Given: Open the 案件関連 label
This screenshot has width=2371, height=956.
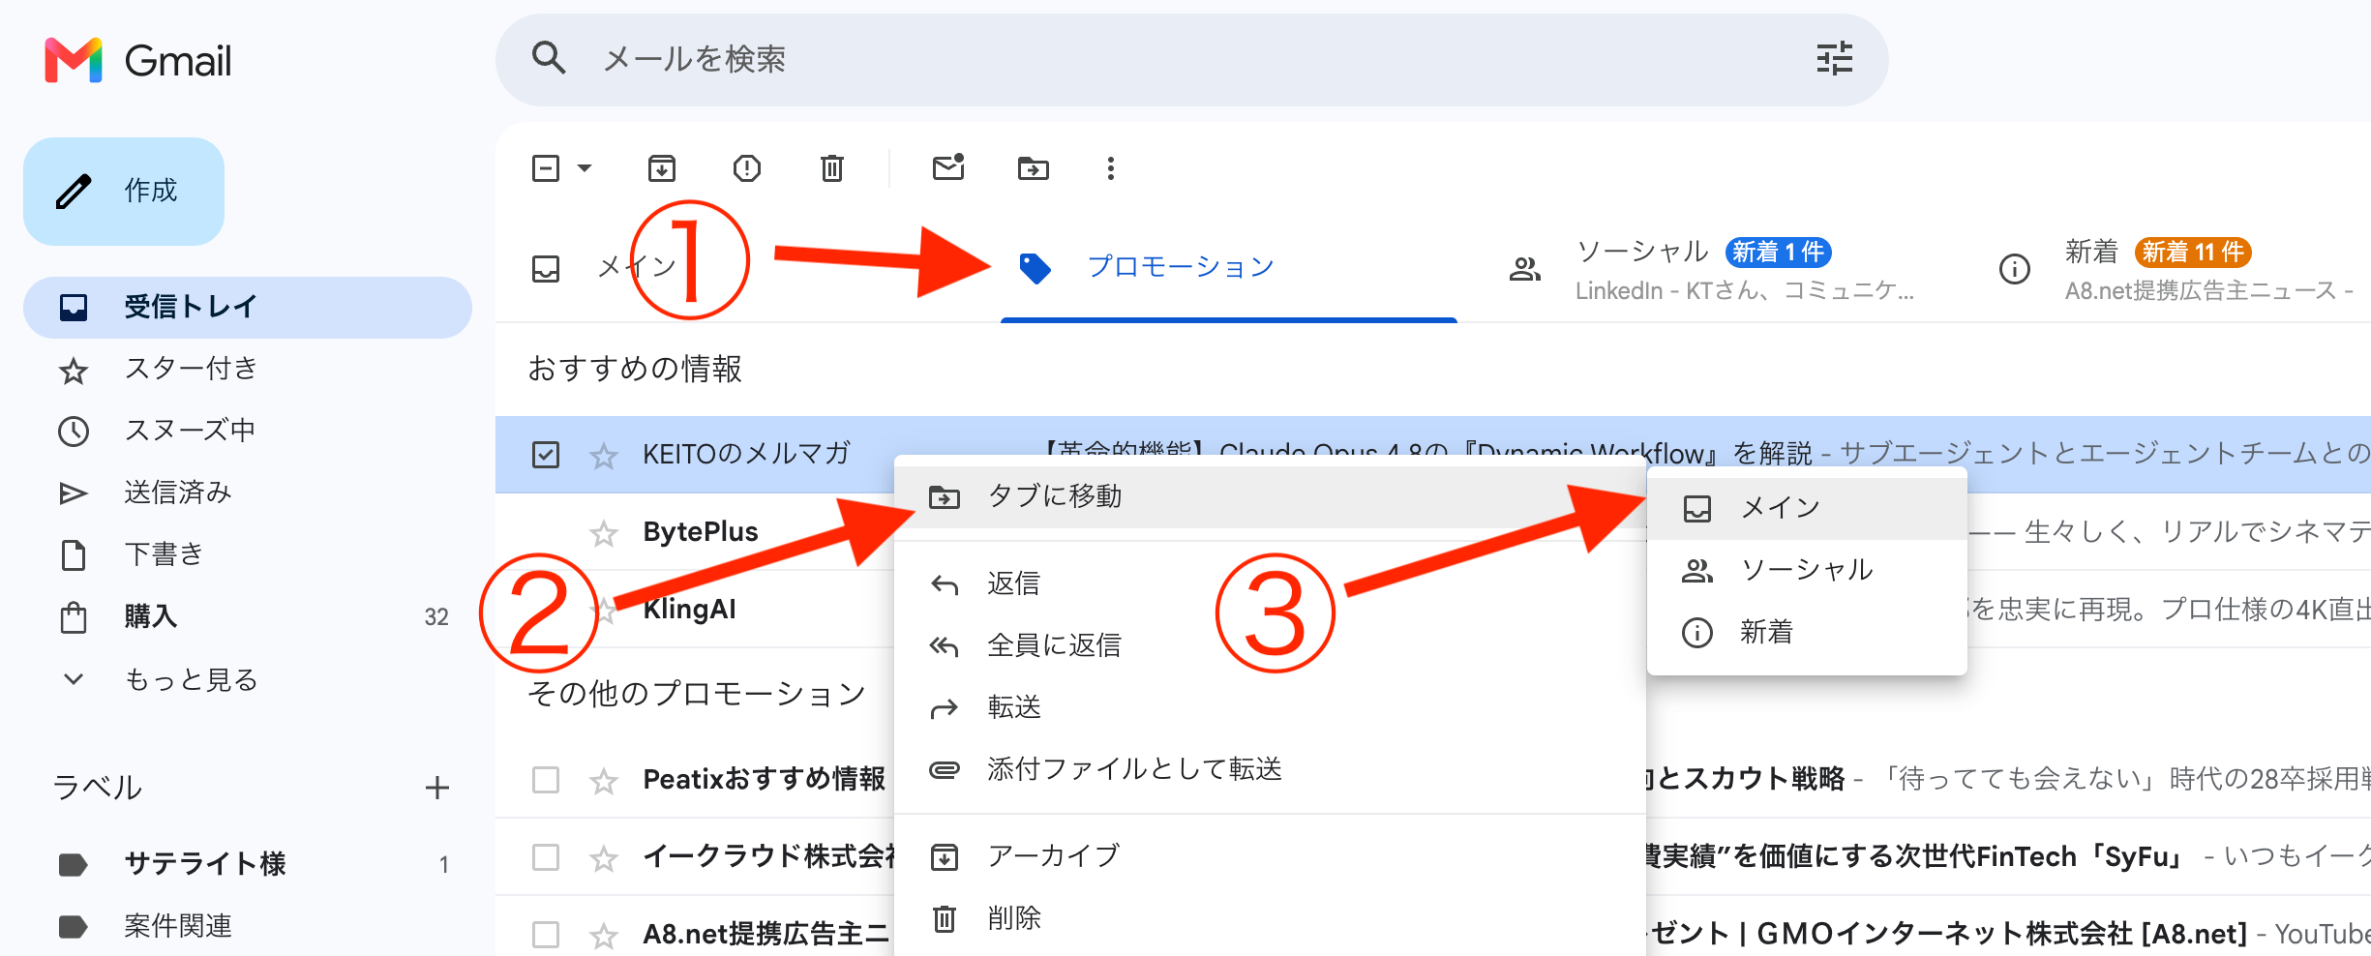Looking at the screenshot, I should (x=248, y=926).
